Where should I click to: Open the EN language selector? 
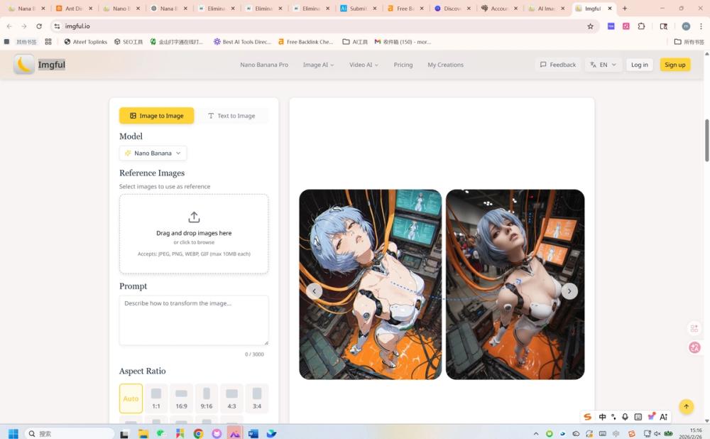pos(603,65)
